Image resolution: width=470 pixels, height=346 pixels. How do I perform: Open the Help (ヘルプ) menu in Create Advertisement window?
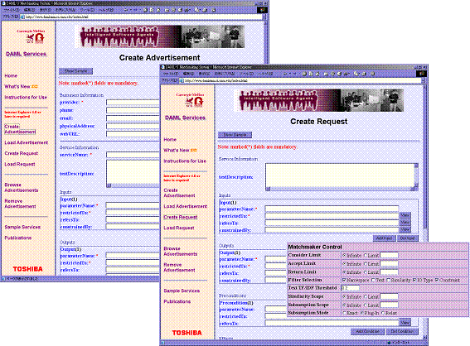(x=106, y=10)
